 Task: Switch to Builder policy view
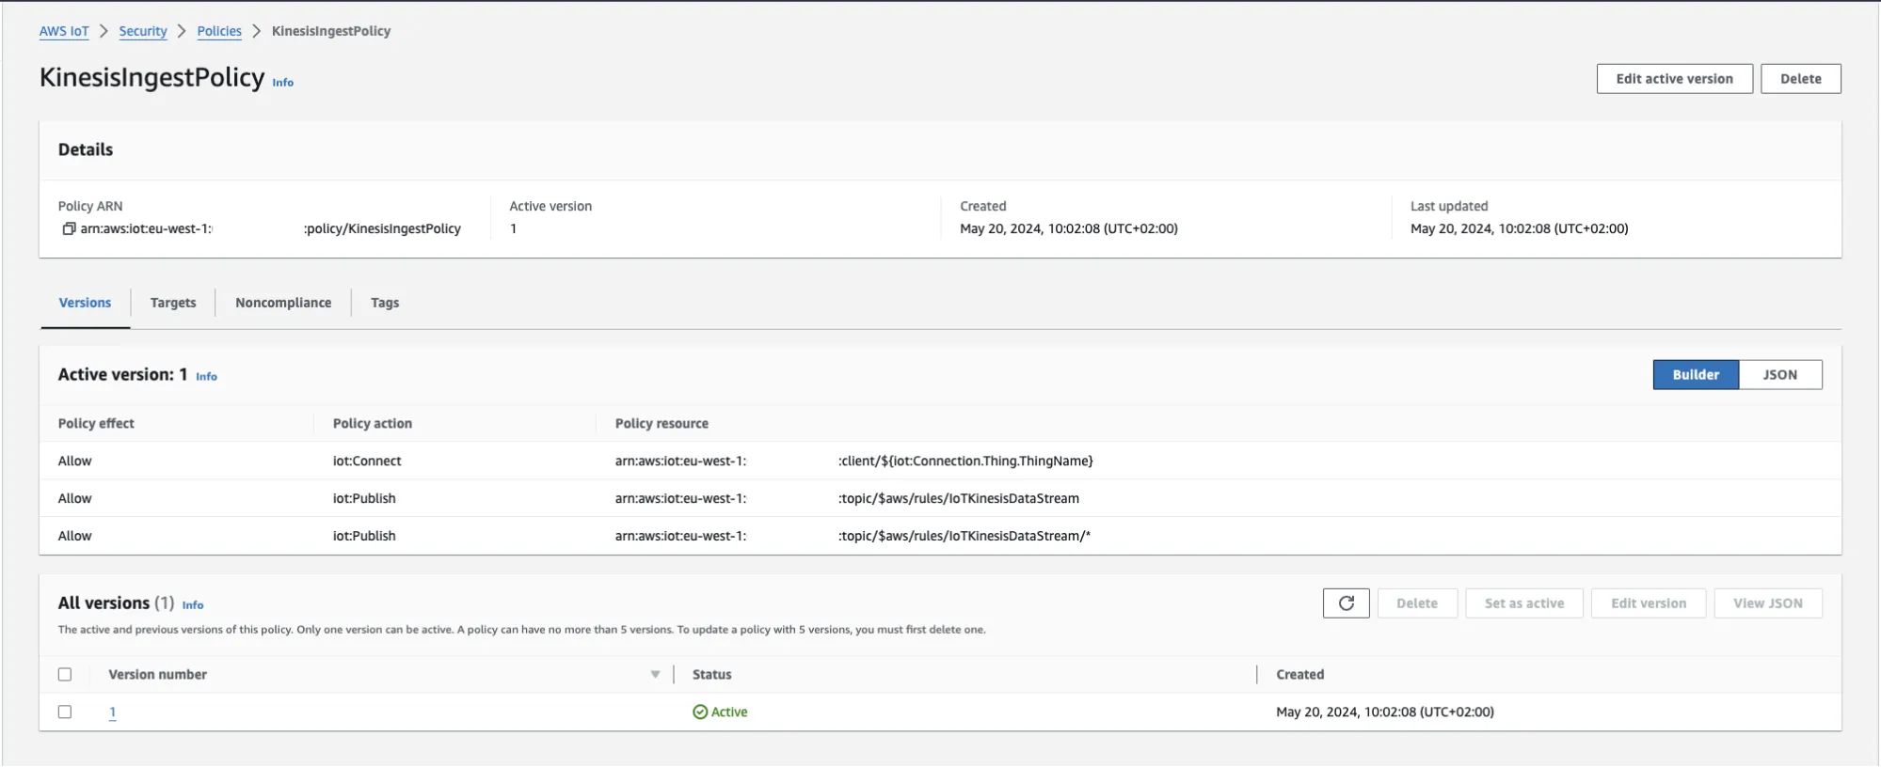(1696, 375)
